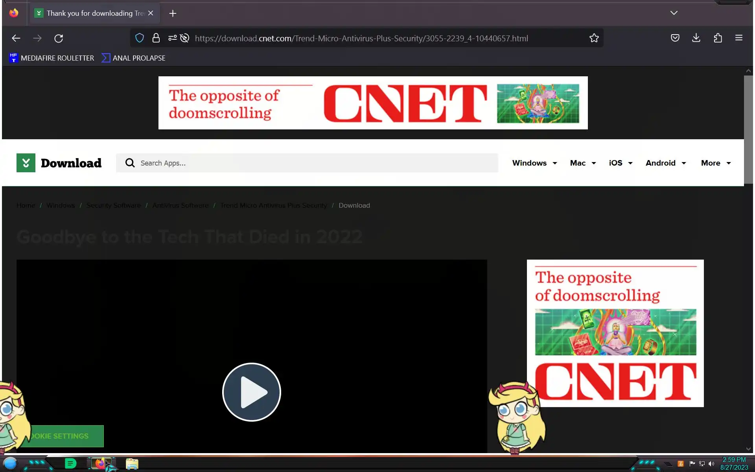This screenshot has height=472, width=755.
Task: Open the hamburger application menu
Action: [x=738, y=38]
